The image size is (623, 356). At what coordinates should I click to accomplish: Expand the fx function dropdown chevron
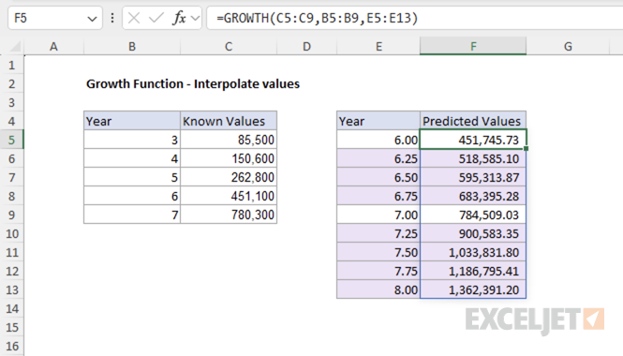pos(195,19)
